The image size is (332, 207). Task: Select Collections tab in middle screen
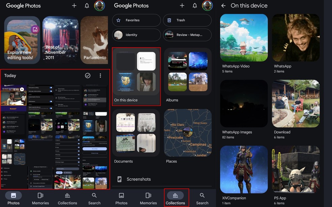coord(175,198)
